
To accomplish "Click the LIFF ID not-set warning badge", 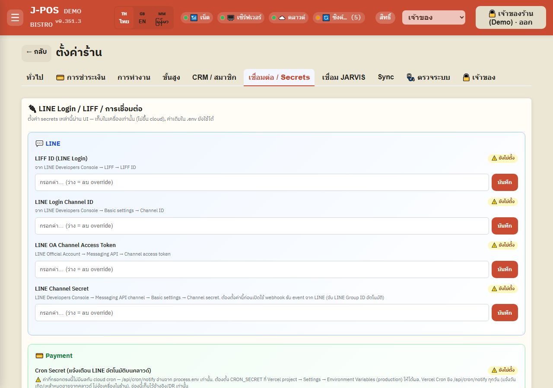I will pos(503,158).
